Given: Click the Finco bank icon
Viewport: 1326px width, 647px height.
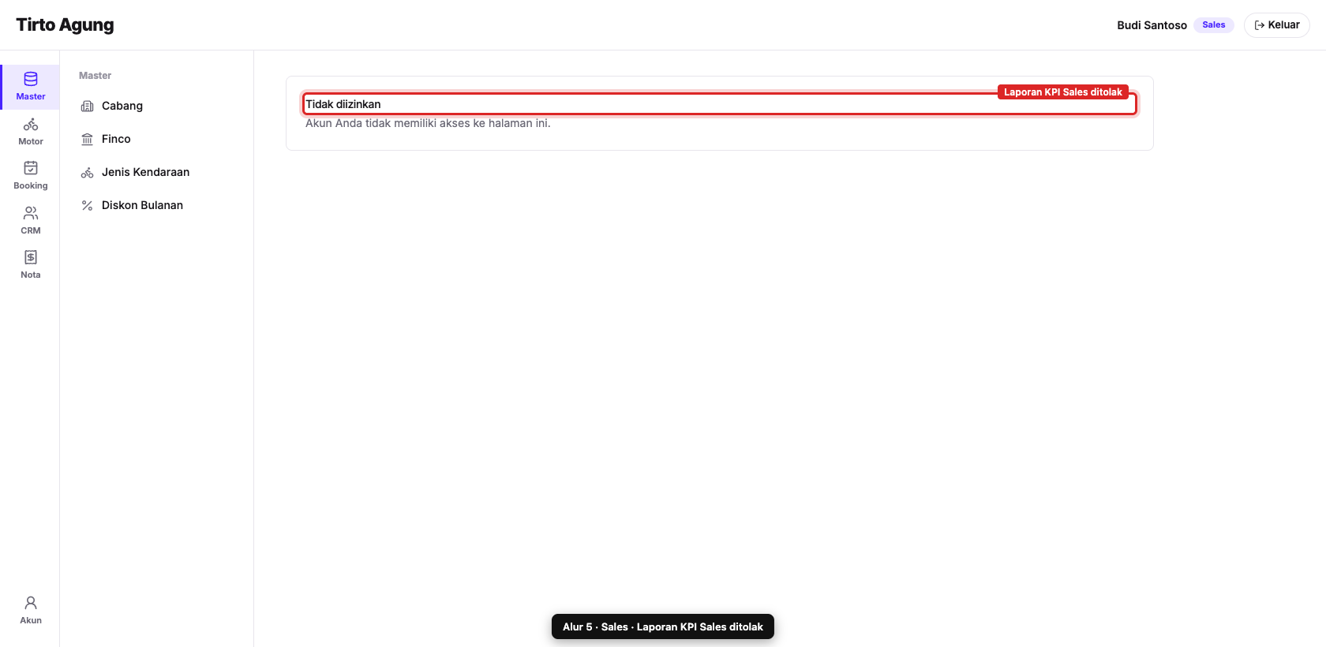Looking at the screenshot, I should [x=88, y=139].
